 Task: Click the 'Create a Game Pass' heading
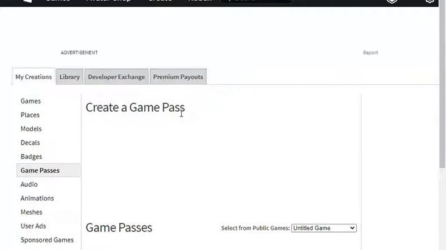click(135, 108)
